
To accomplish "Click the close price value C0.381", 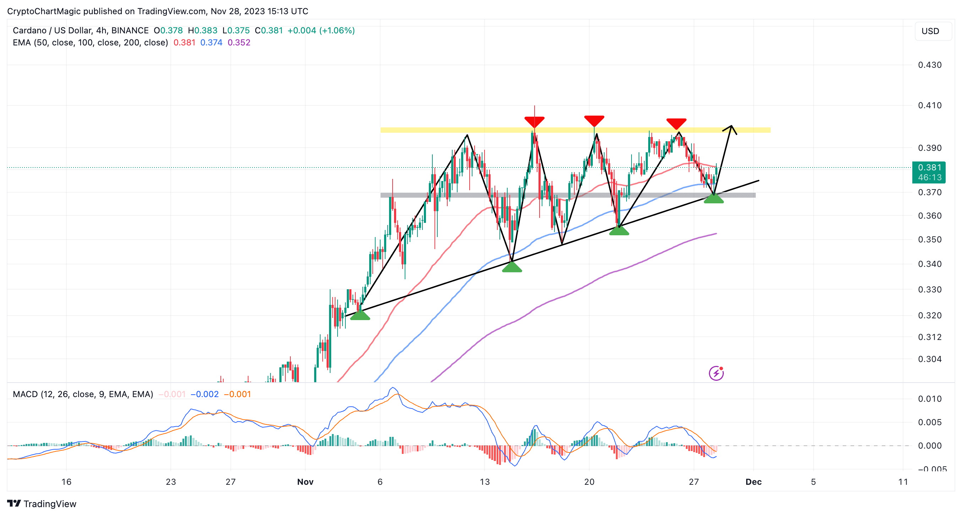I will (269, 30).
